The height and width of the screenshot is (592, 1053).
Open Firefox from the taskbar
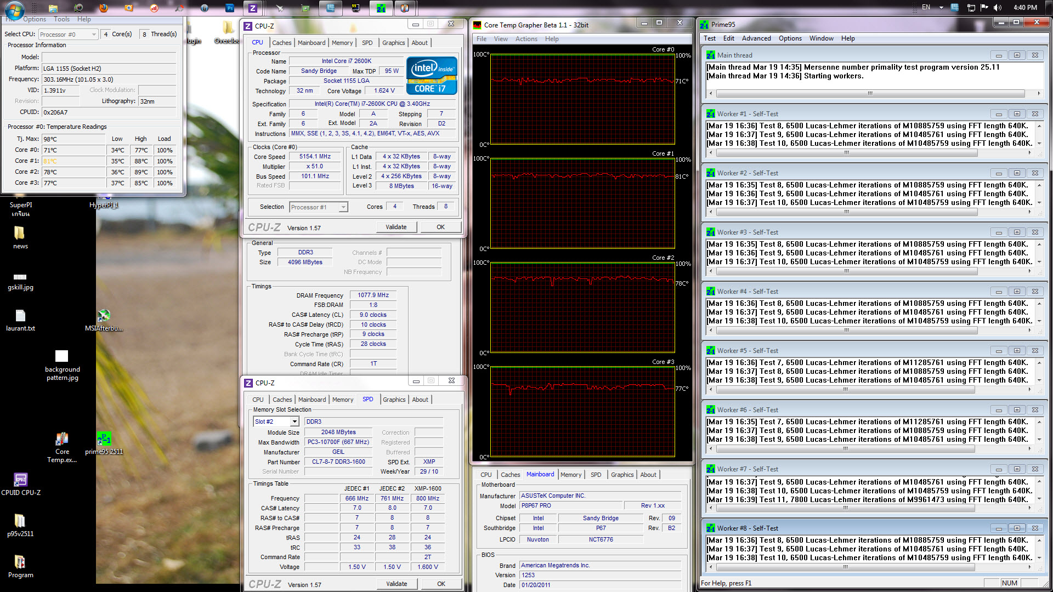tap(103, 8)
